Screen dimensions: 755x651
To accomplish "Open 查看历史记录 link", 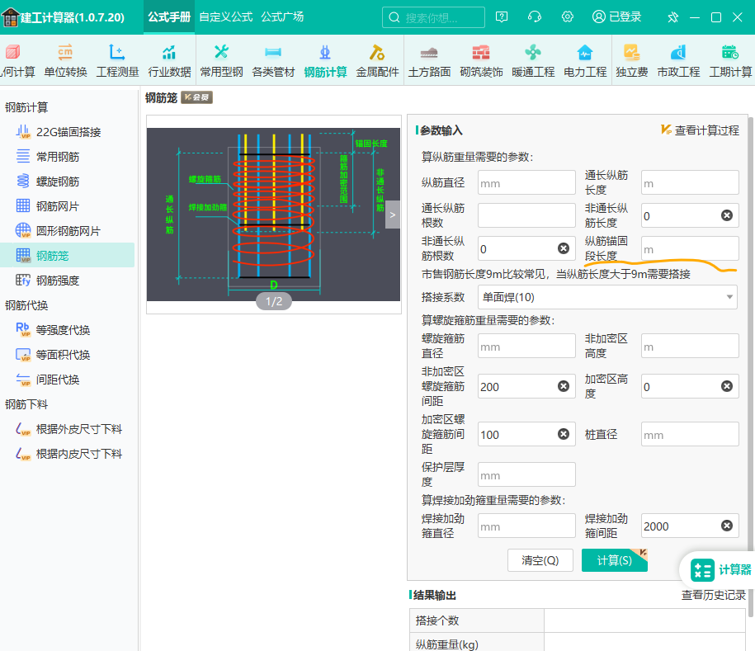I will [713, 595].
